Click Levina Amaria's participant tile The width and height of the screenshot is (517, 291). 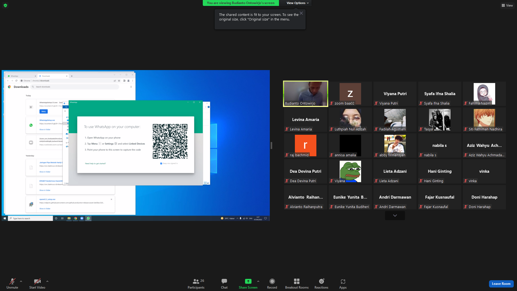(306, 120)
